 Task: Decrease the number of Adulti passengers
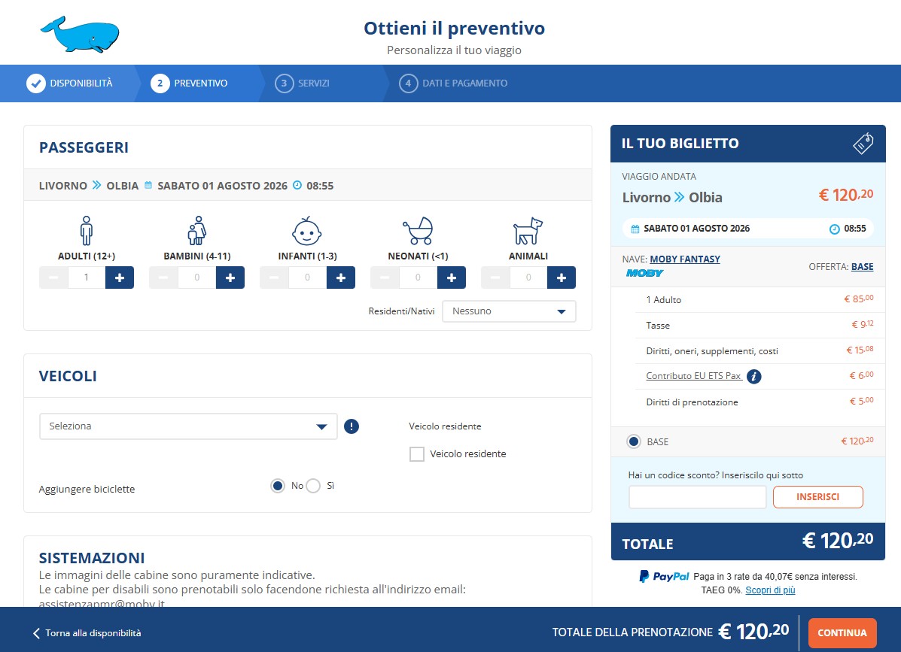click(53, 277)
